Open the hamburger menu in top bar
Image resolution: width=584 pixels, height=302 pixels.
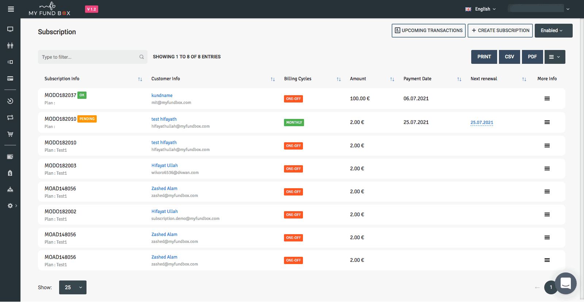(x=11, y=9)
